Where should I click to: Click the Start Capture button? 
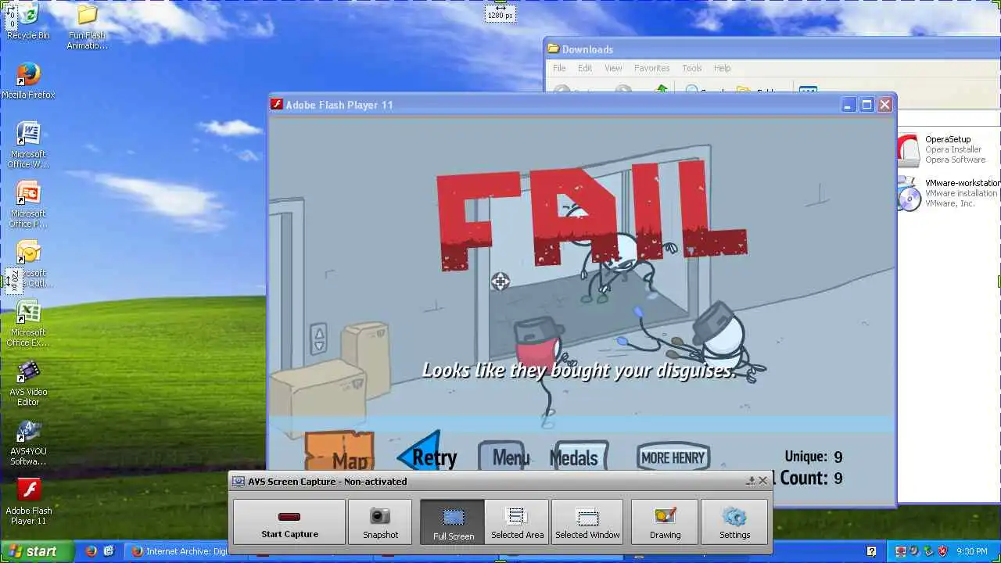pos(289,522)
